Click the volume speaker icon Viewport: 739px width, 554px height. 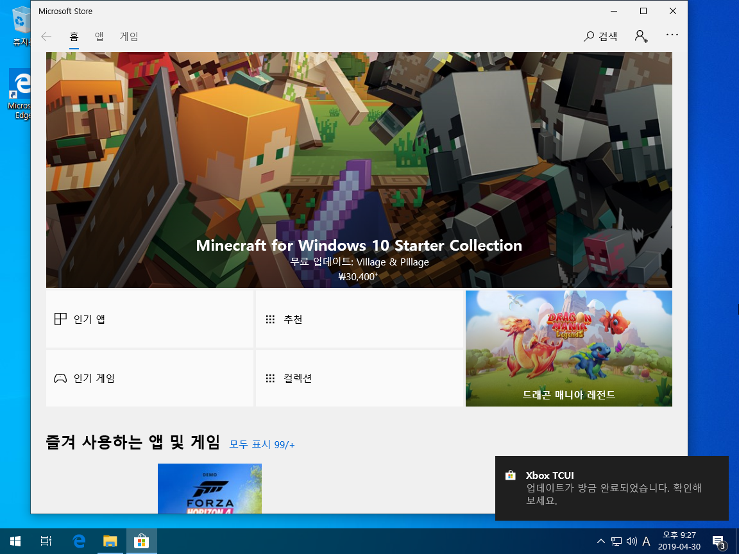click(631, 541)
